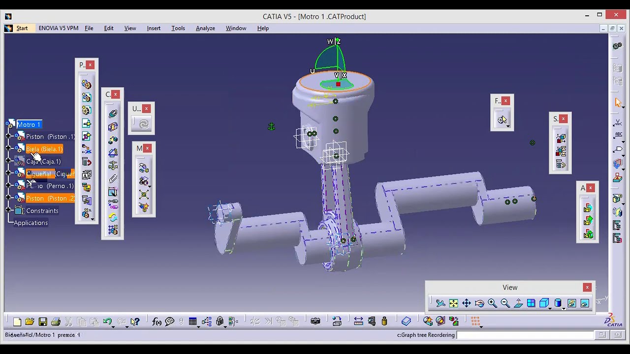Click the Open folder icon

30,322
